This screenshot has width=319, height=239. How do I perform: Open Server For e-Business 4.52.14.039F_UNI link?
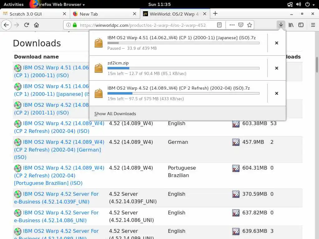56,198
